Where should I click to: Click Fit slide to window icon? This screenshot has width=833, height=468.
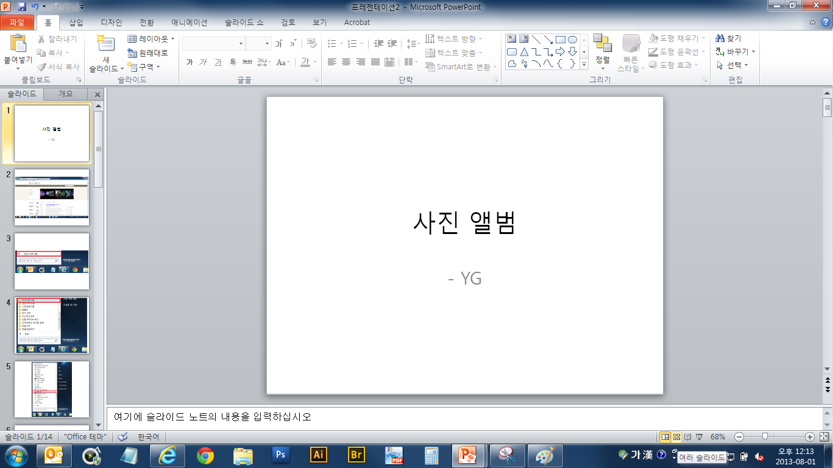824,437
